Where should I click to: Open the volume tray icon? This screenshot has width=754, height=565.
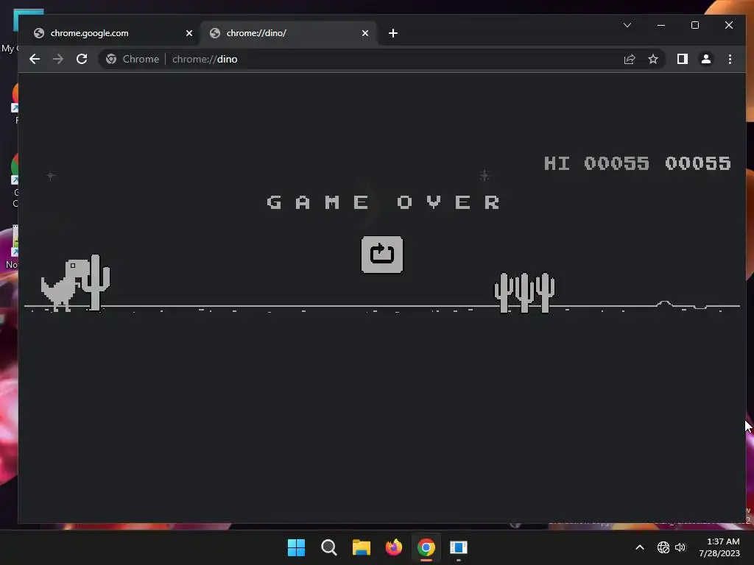tap(680, 547)
